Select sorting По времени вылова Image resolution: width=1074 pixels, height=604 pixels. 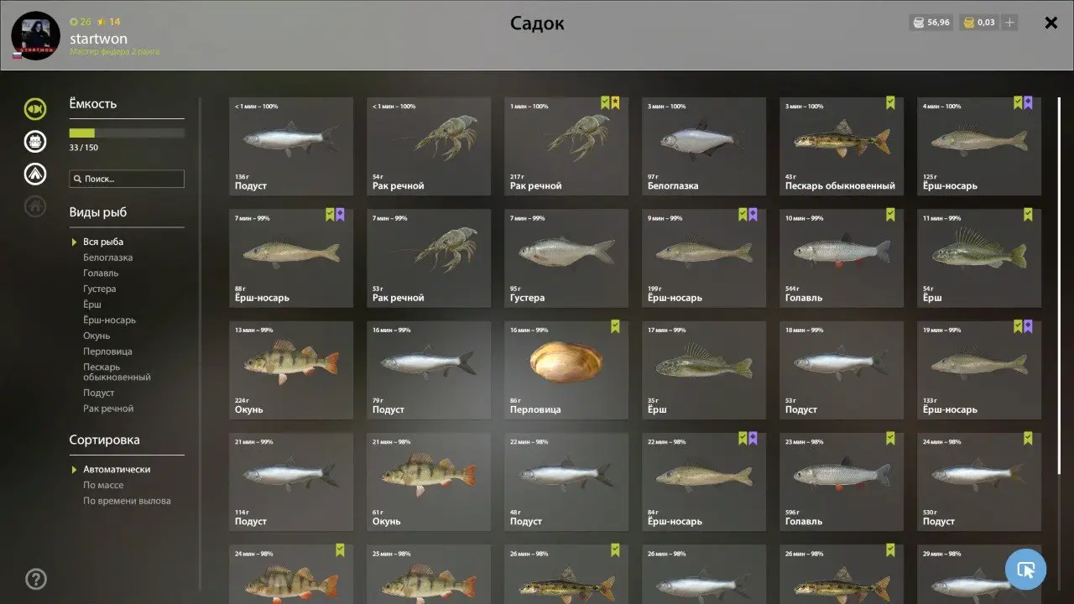[127, 501]
